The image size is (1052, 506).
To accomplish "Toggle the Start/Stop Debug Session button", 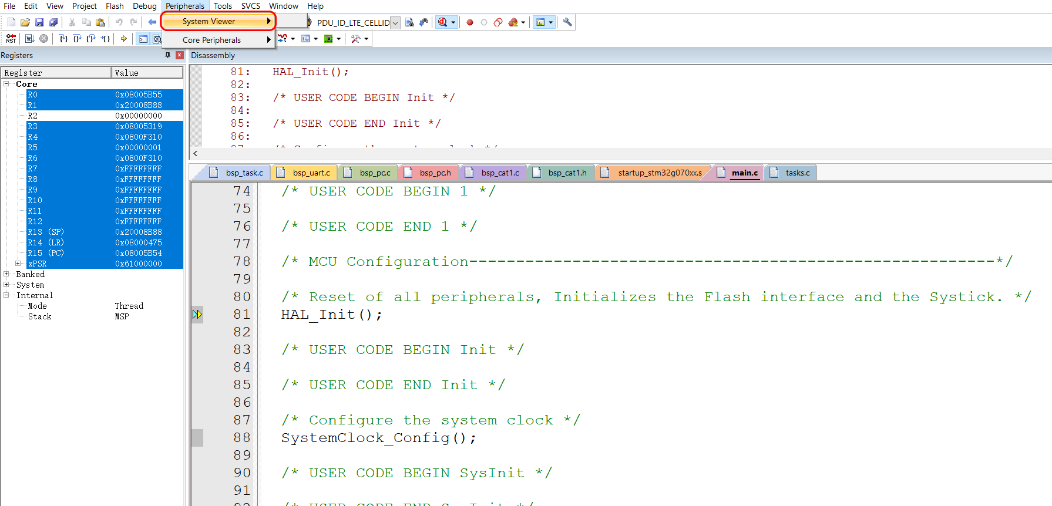I will (443, 22).
